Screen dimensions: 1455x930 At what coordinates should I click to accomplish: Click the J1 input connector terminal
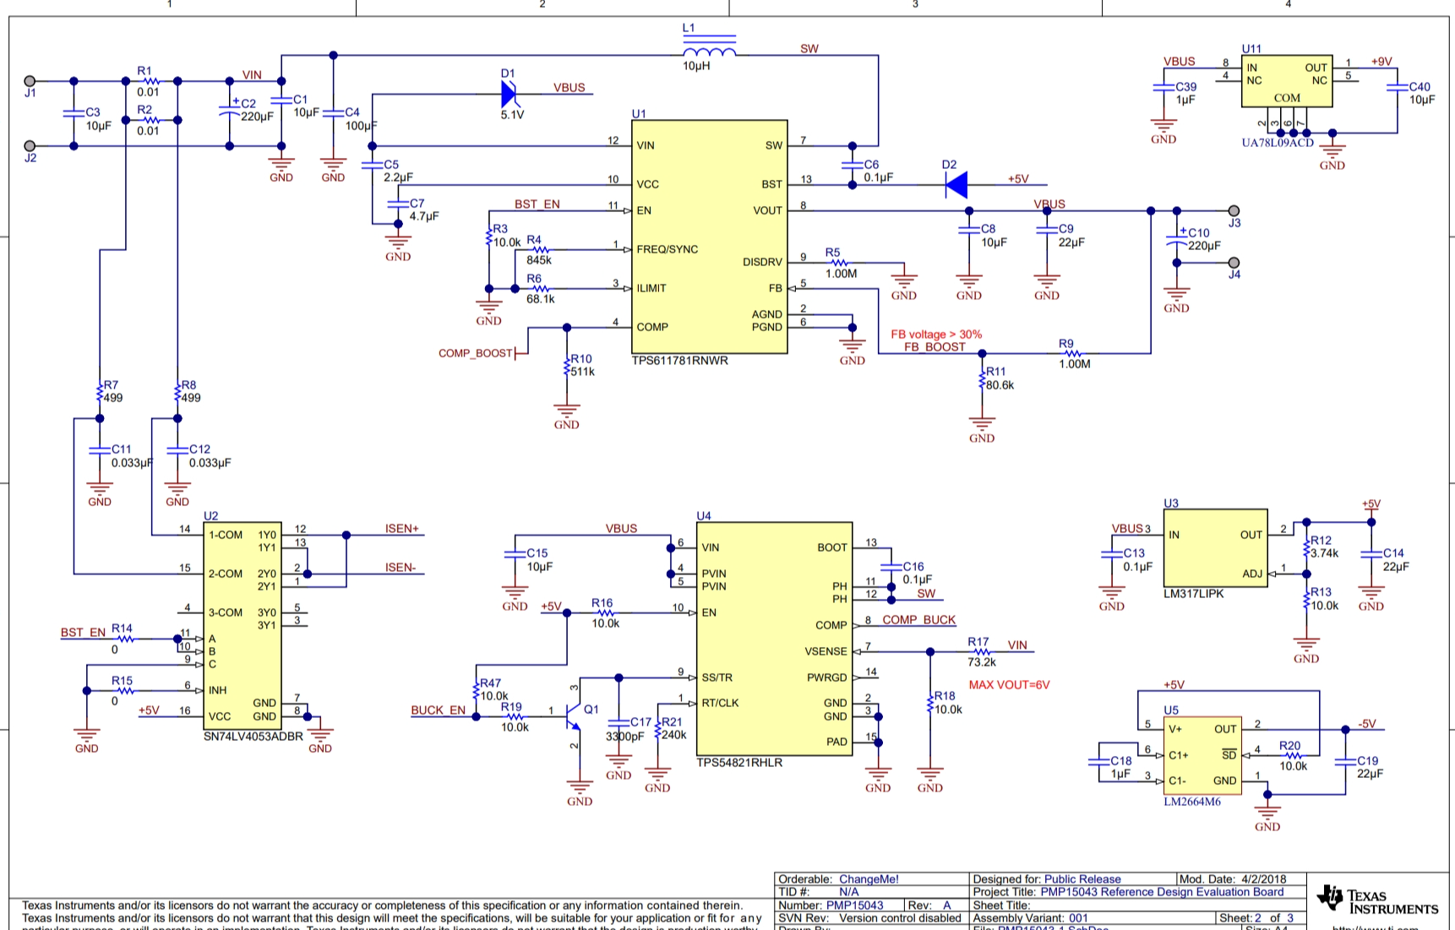click(30, 81)
